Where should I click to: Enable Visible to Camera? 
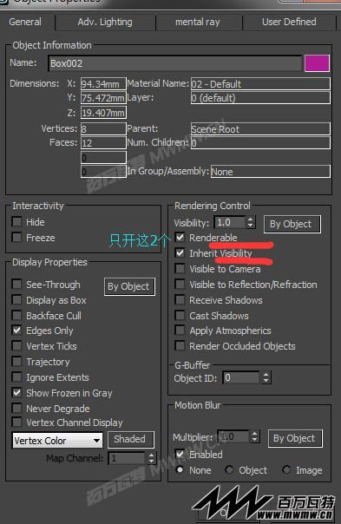tap(180, 269)
